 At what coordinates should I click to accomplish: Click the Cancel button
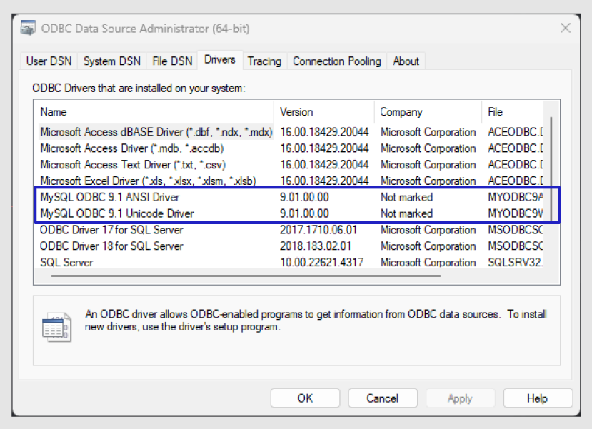point(382,398)
